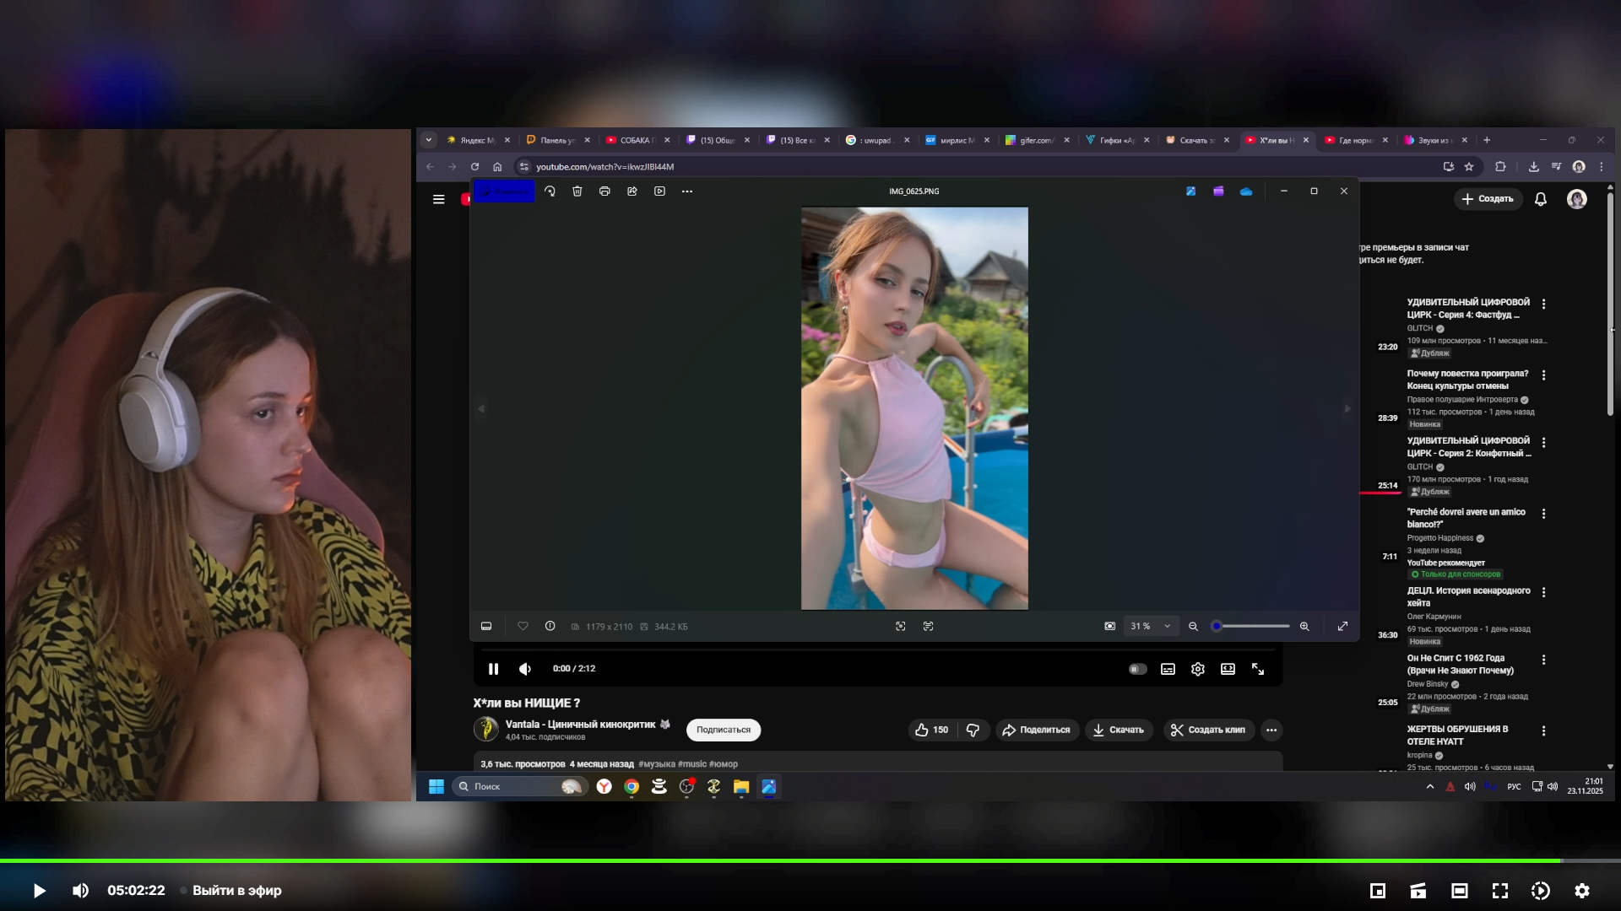This screenshot has height=911, width=1621.
Task: Switch to the СОБАКА YouTube tab
Action: (x=635, y=140)
